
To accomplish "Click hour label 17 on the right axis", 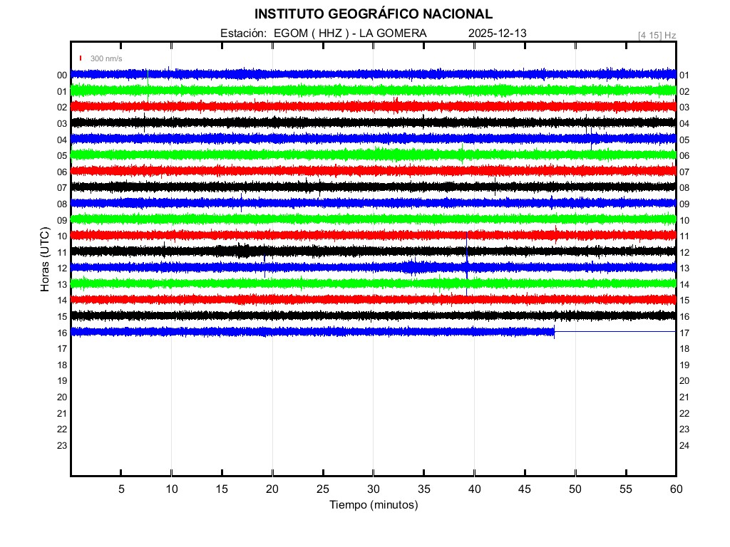I will point(684,333).
